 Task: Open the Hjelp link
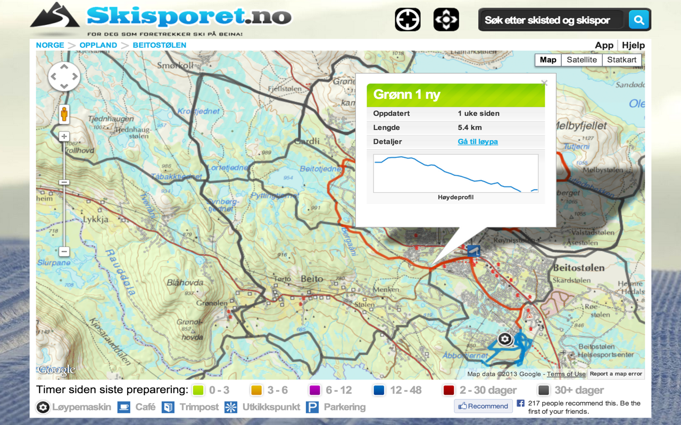[x=633, y=45]
